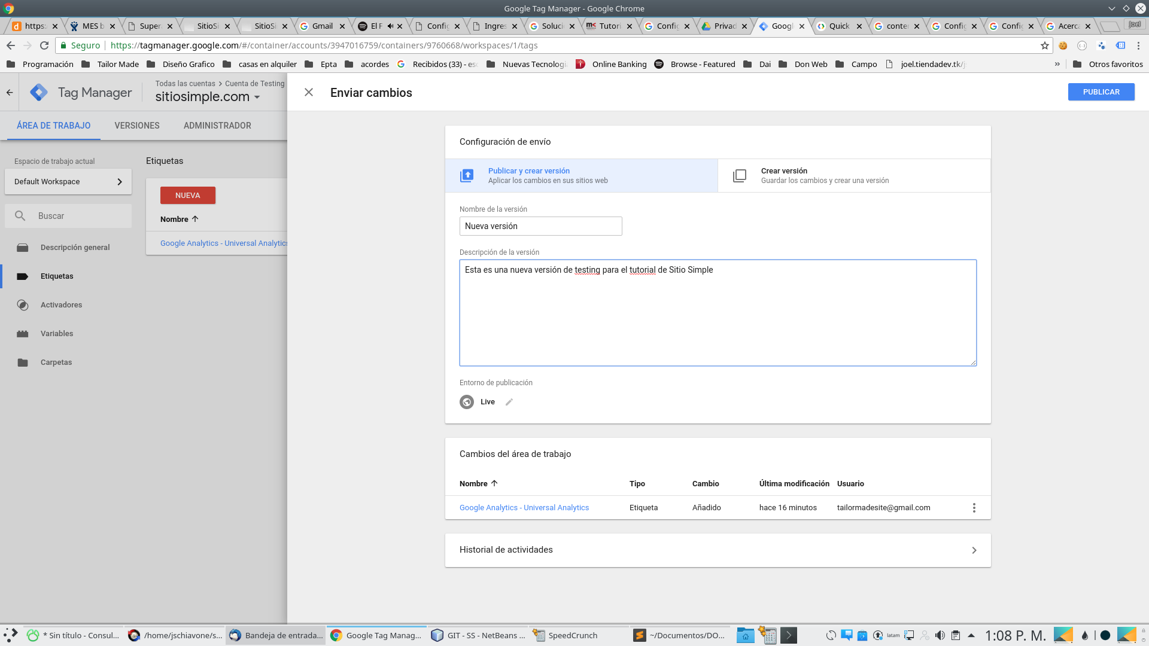Image resolution: width=1149 pixels, height=646 pixels.
Task: Click the Live environment globe icon
Action: 467,402
